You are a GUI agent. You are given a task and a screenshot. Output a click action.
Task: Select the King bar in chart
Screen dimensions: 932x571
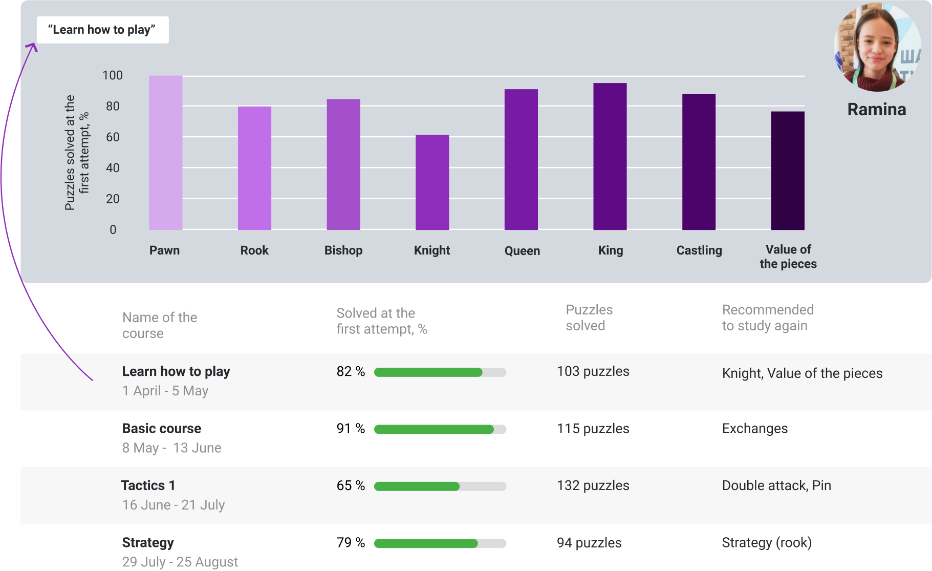click(x=610, y=156)
